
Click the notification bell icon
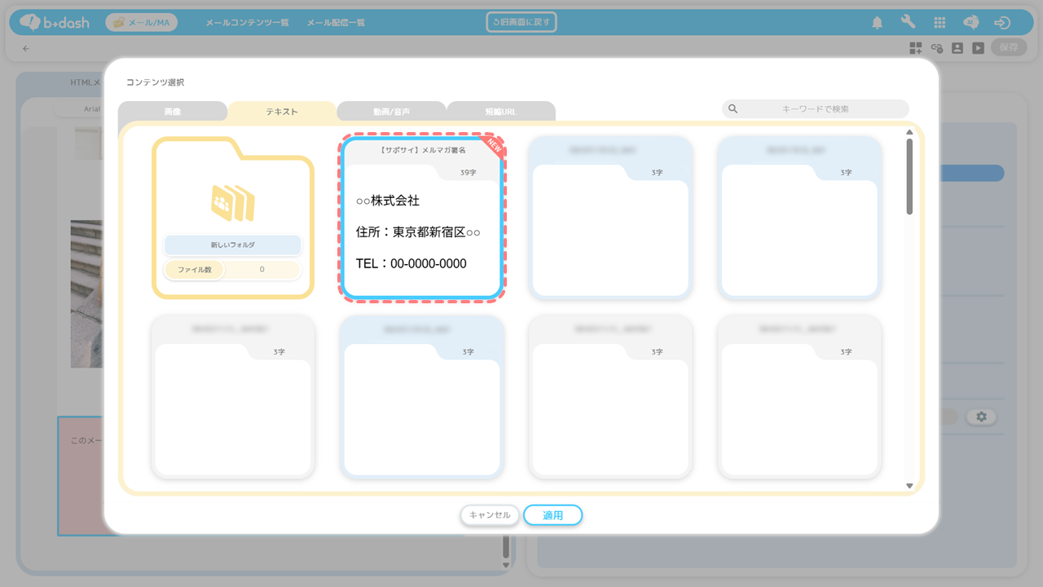click(878, 23)
